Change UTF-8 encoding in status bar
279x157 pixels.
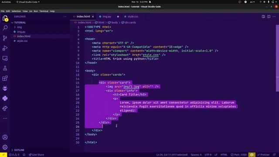(208, 155)
